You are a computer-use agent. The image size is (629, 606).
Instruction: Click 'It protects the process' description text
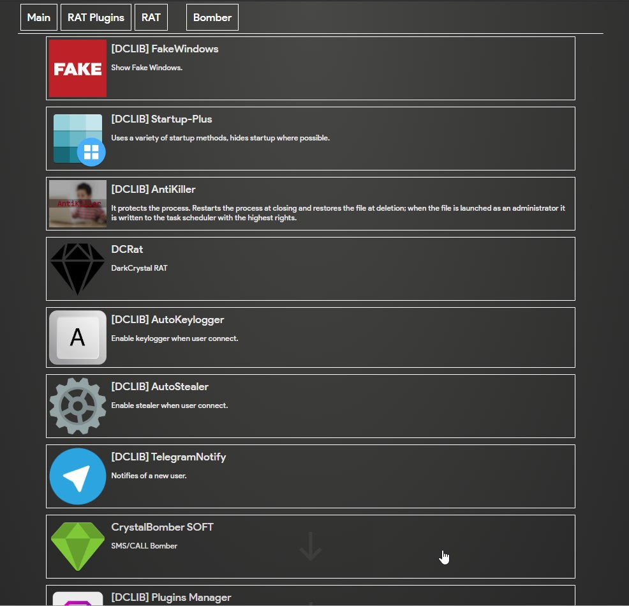point(337,213)
